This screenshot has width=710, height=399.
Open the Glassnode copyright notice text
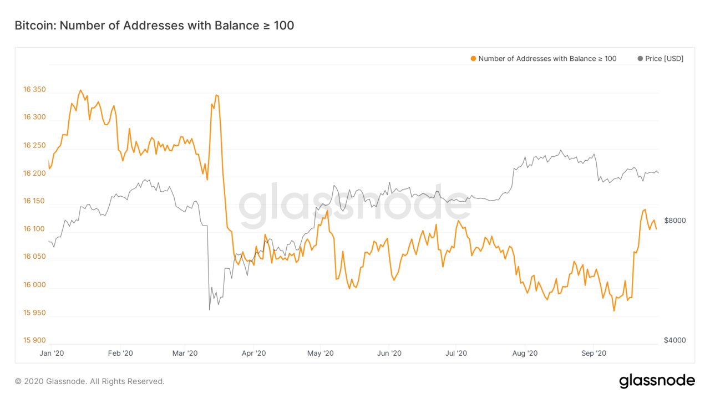(x=90, y=381)
